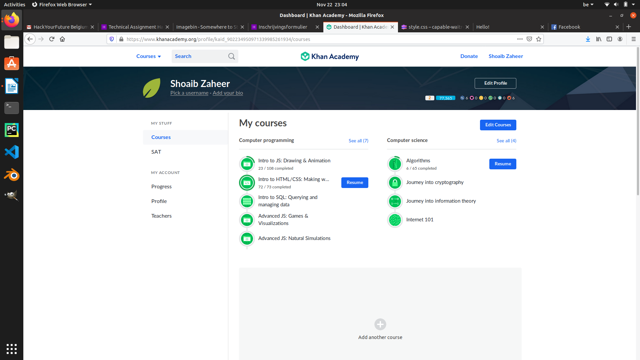Open the system status menu arrow
The width and height of the screenshot is (640, 360).
(x=633, y=5)
